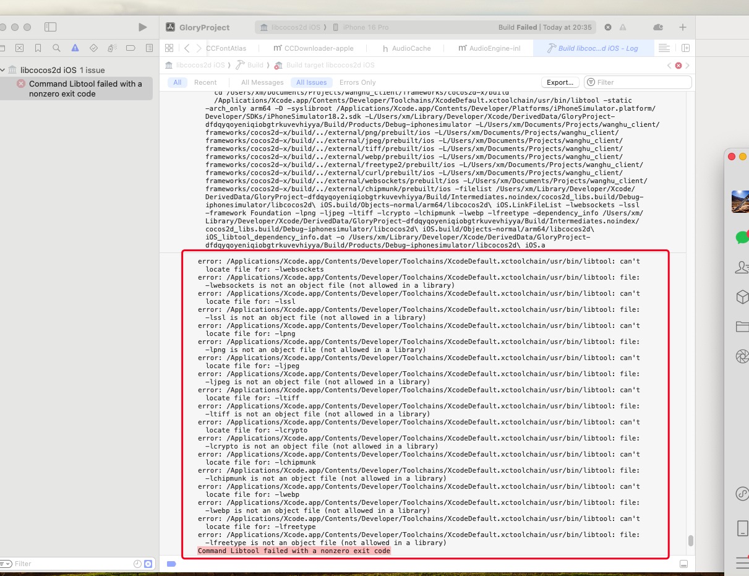Viewport: 749px width, 576px height.
Task: Switch to the AudioEngine-inl tab
Action: [x=489, y=48]
